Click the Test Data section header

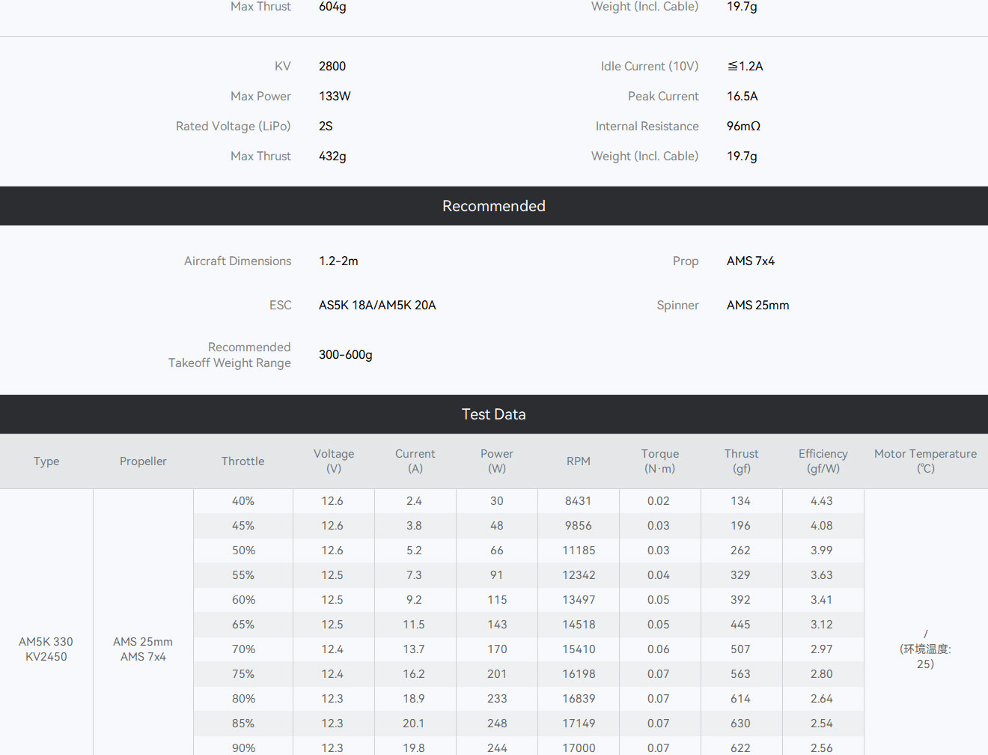click(494, 414)
